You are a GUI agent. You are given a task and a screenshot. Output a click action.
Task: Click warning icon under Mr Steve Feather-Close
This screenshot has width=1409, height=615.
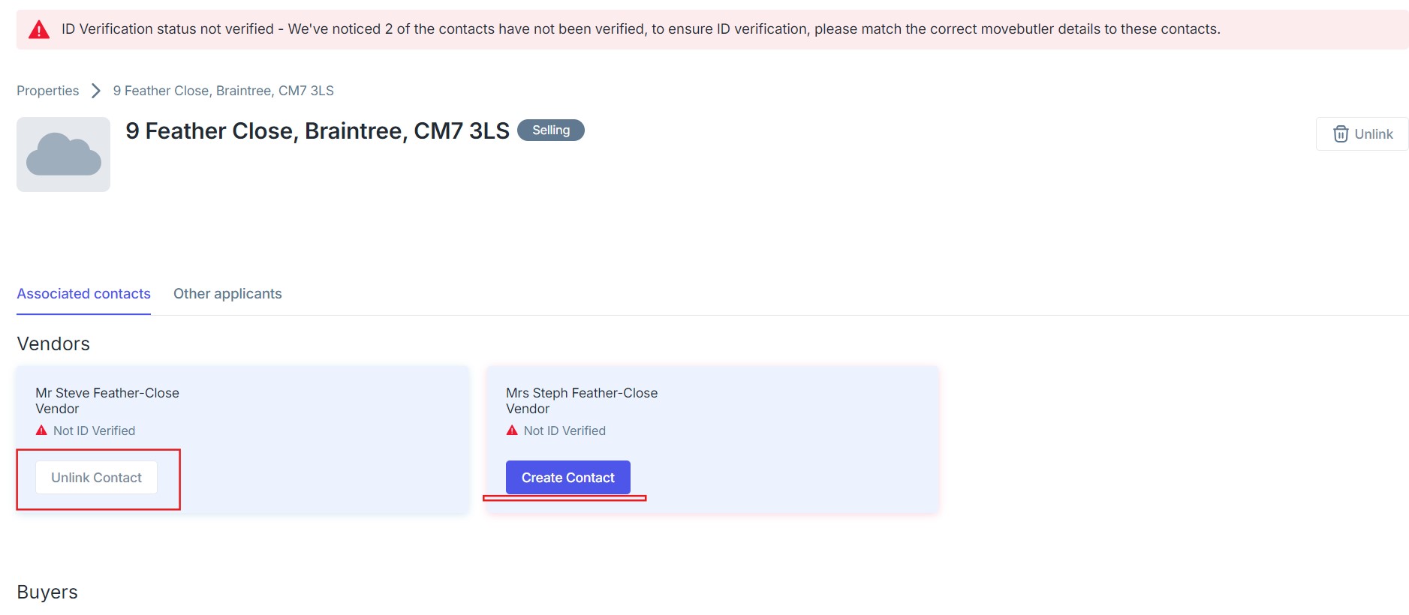point(41,430)
